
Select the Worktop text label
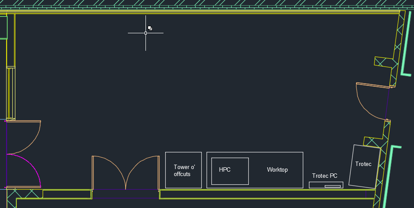(277, 170)
